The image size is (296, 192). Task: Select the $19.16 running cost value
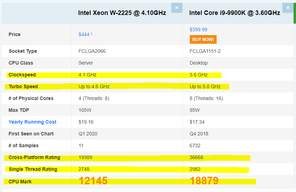click(x=86, y=122)
